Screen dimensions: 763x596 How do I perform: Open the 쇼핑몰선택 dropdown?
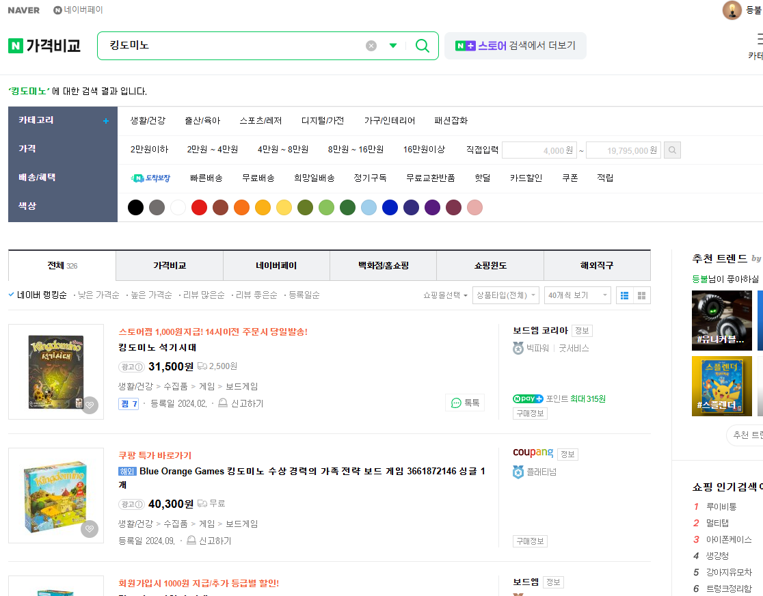pos(445,295)
